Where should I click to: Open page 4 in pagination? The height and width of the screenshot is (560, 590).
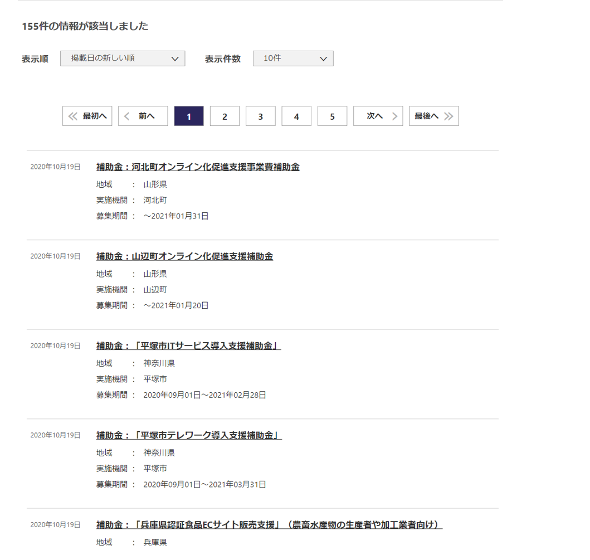(296, 116)
